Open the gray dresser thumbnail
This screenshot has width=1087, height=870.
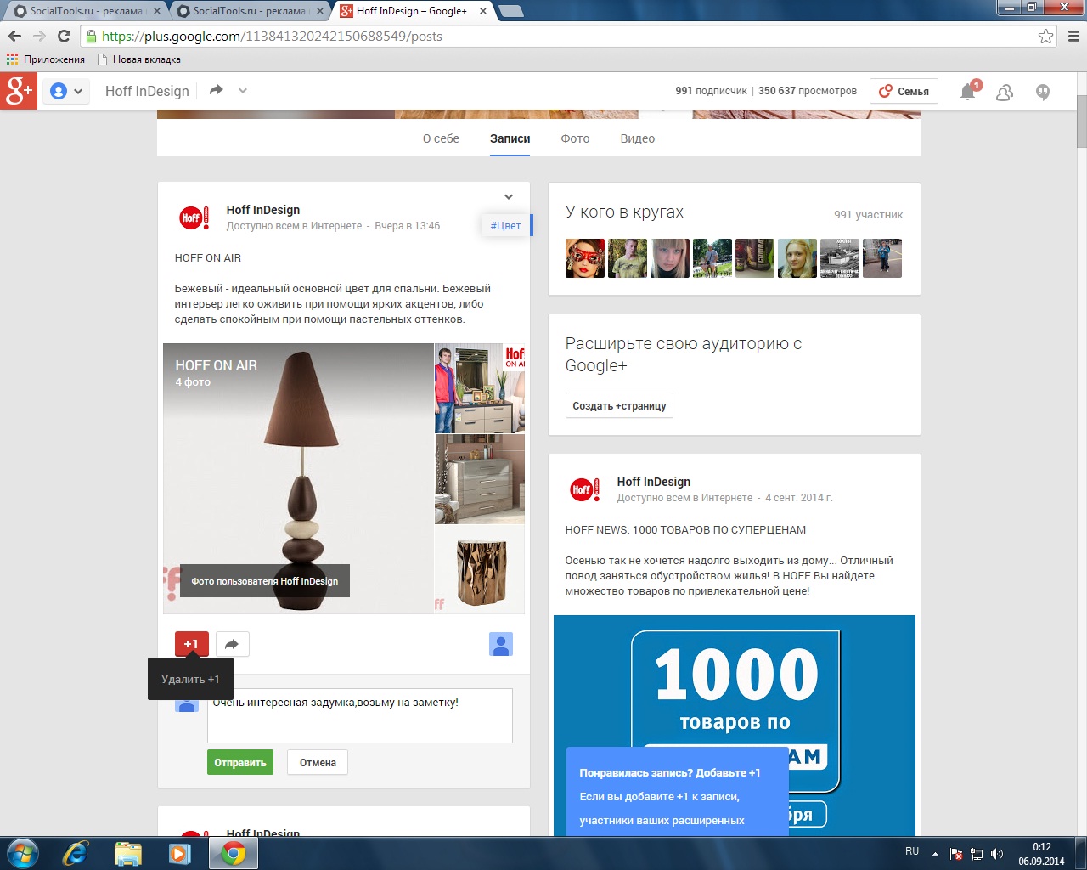coord(480,479)
